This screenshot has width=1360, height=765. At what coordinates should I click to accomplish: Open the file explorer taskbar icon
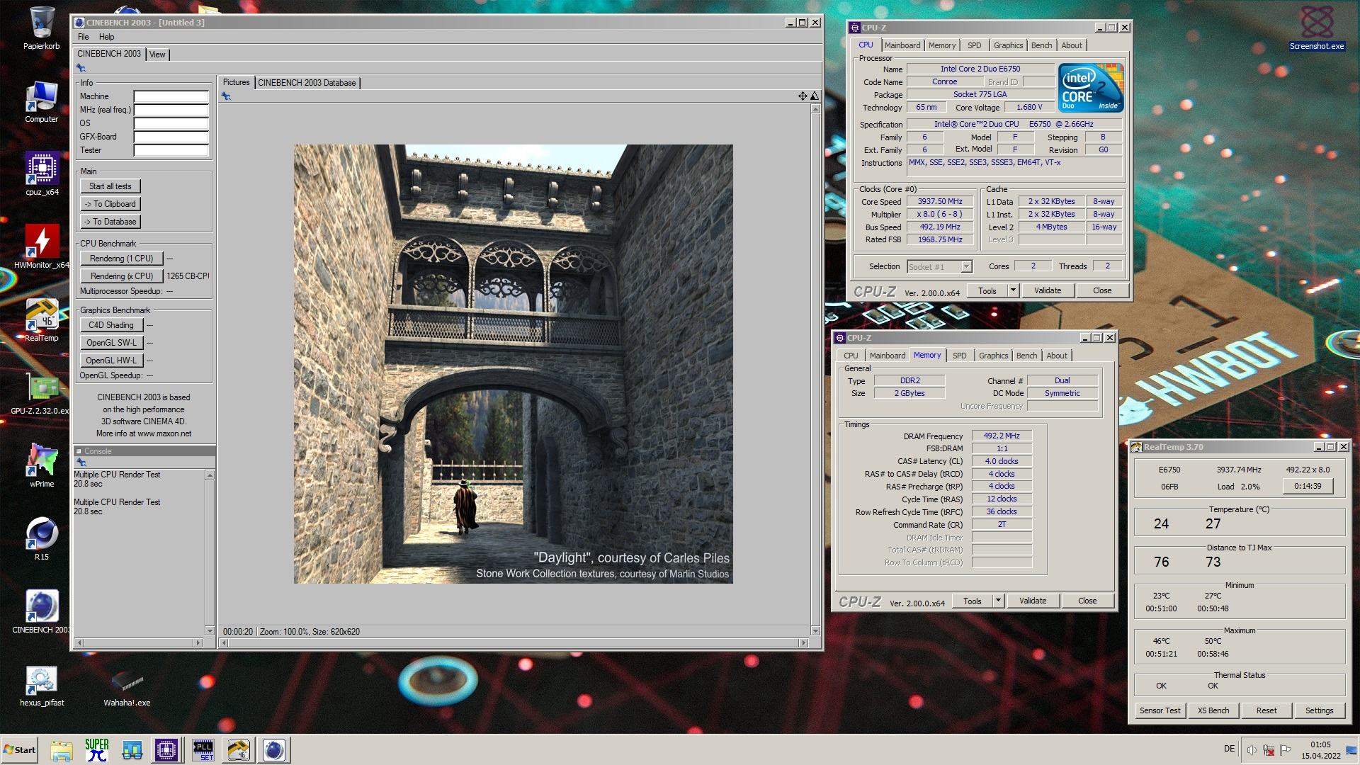tap(62, 750)
